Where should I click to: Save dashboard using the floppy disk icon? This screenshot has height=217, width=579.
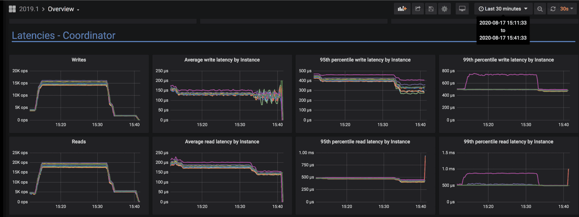431,9
